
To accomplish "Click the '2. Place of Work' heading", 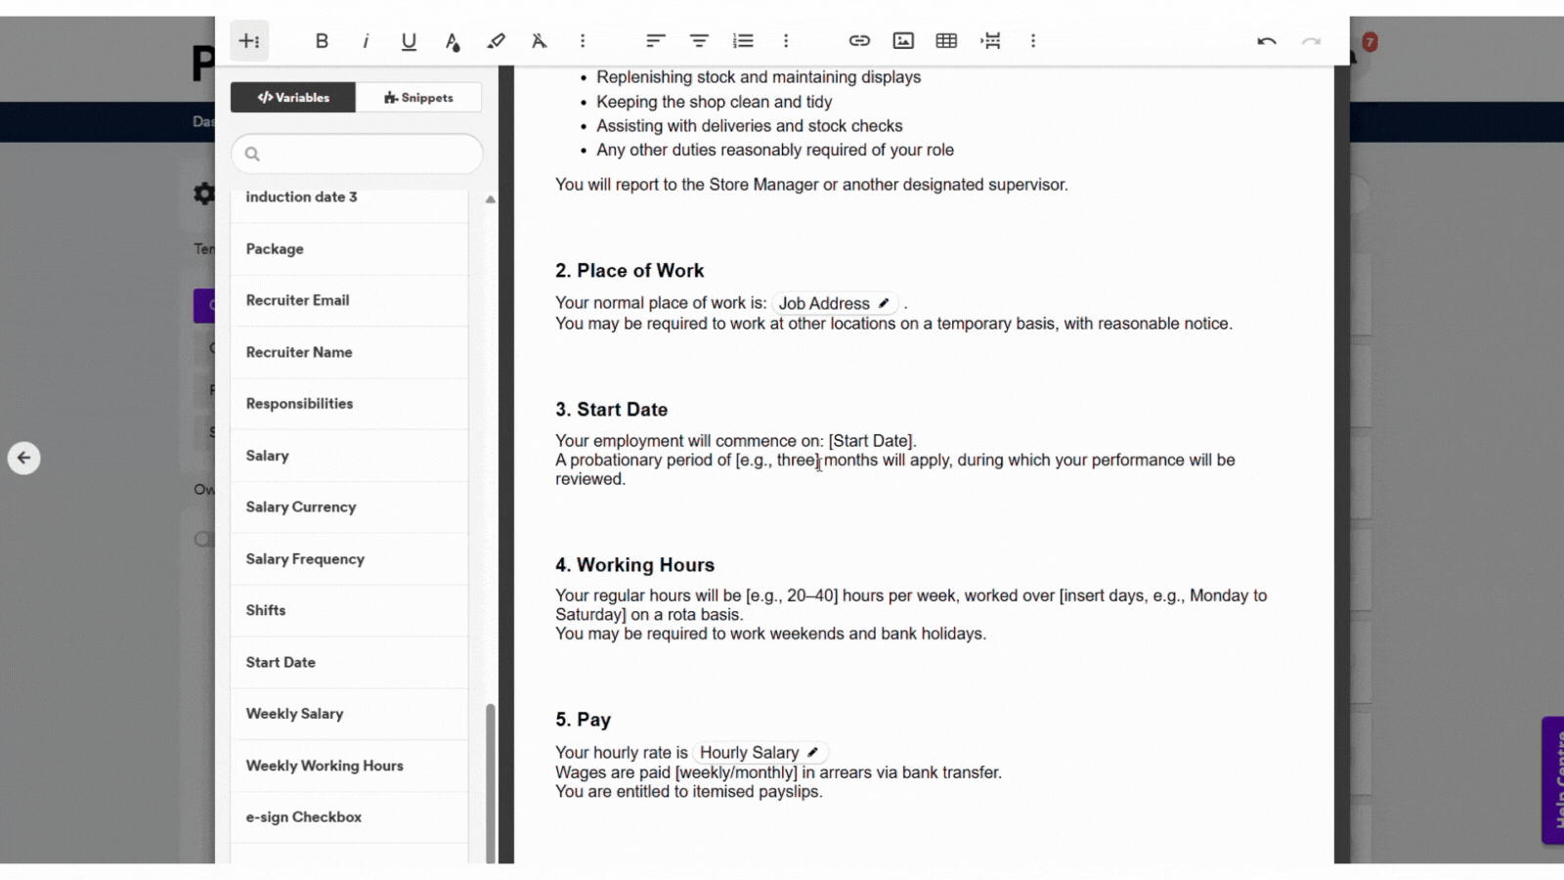I will (x=630, y=271).
